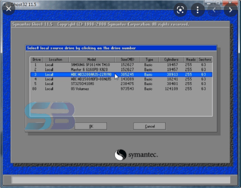241x188 pixels.
Task: Go to next image with right arrow
Action: (231, 10)
